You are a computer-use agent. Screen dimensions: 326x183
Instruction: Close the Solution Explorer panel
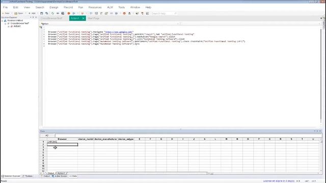(36, 17)
